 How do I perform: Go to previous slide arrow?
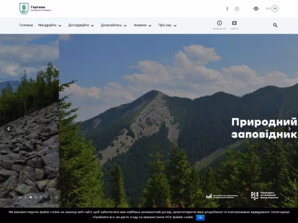[9, 129]
